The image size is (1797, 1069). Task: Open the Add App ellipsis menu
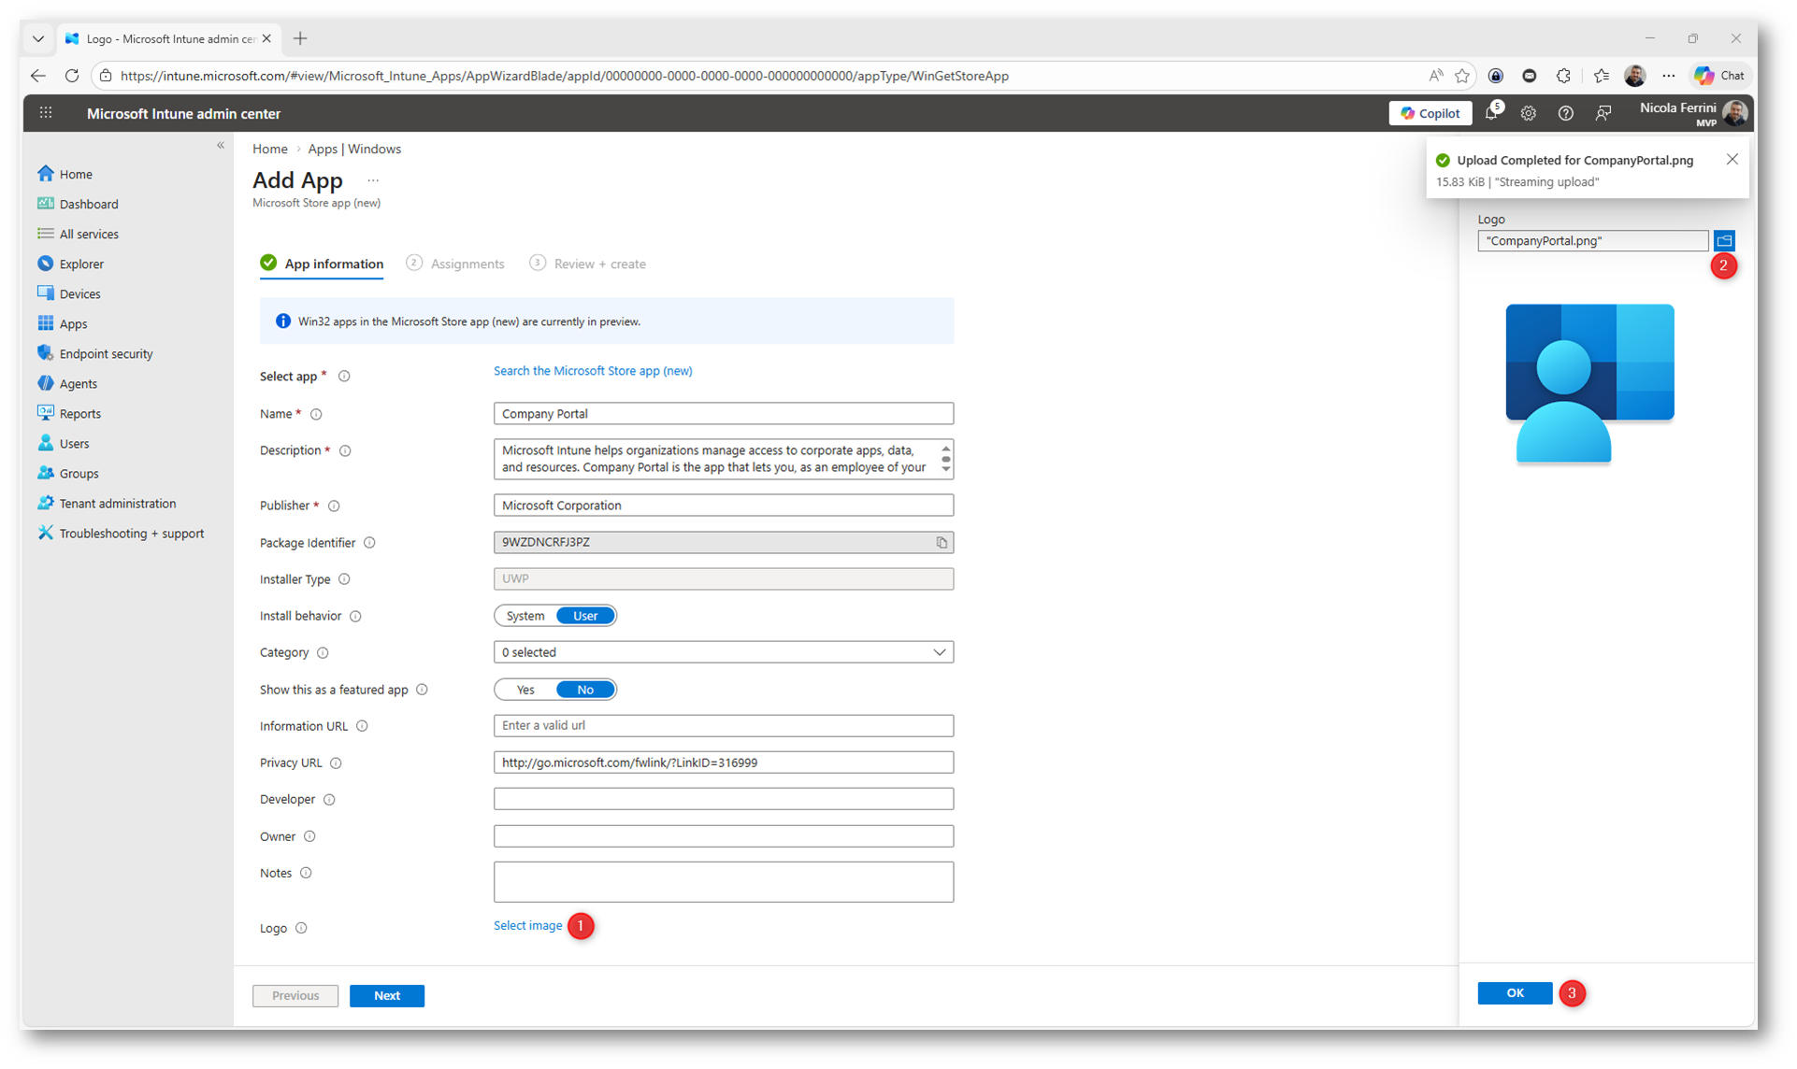373,180
